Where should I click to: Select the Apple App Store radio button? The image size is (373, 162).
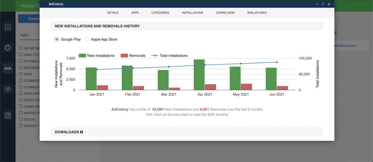87,39
